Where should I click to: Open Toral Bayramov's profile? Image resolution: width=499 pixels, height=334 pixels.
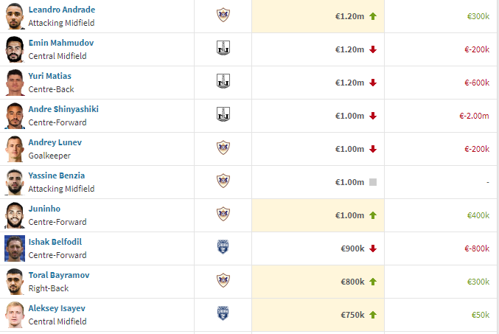[x=59, y=275]
